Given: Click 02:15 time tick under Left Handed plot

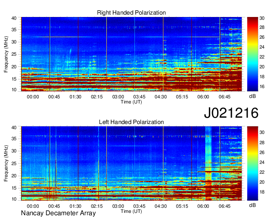Looking at the screenshot, I should [97, 206].
